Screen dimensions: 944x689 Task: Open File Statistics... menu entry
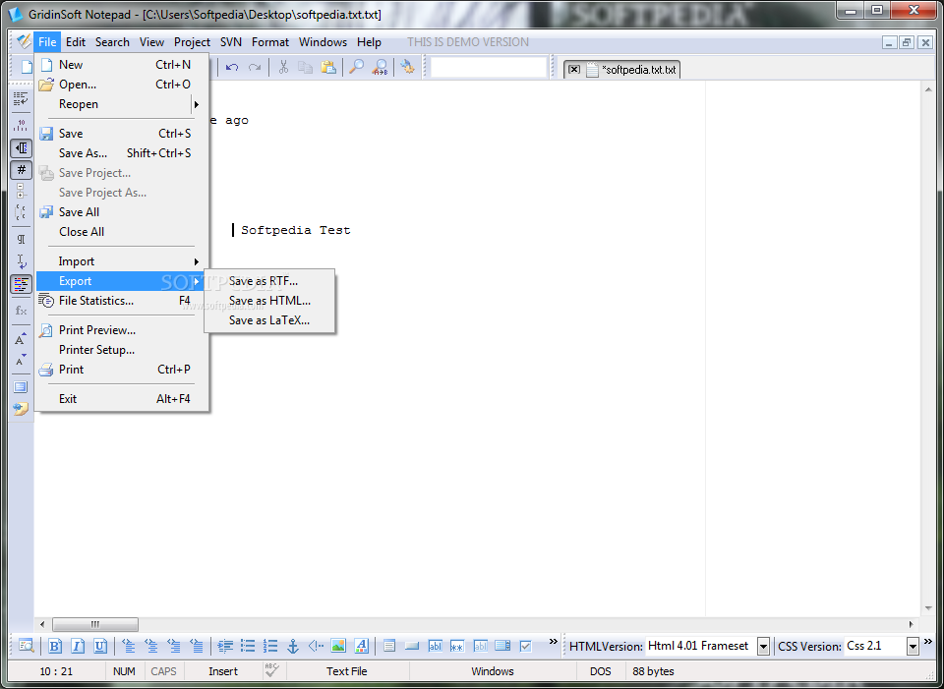[122, 301]
